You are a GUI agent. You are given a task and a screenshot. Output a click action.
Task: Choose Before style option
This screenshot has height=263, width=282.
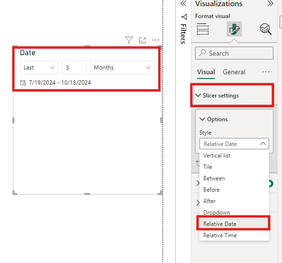point(234,190)
